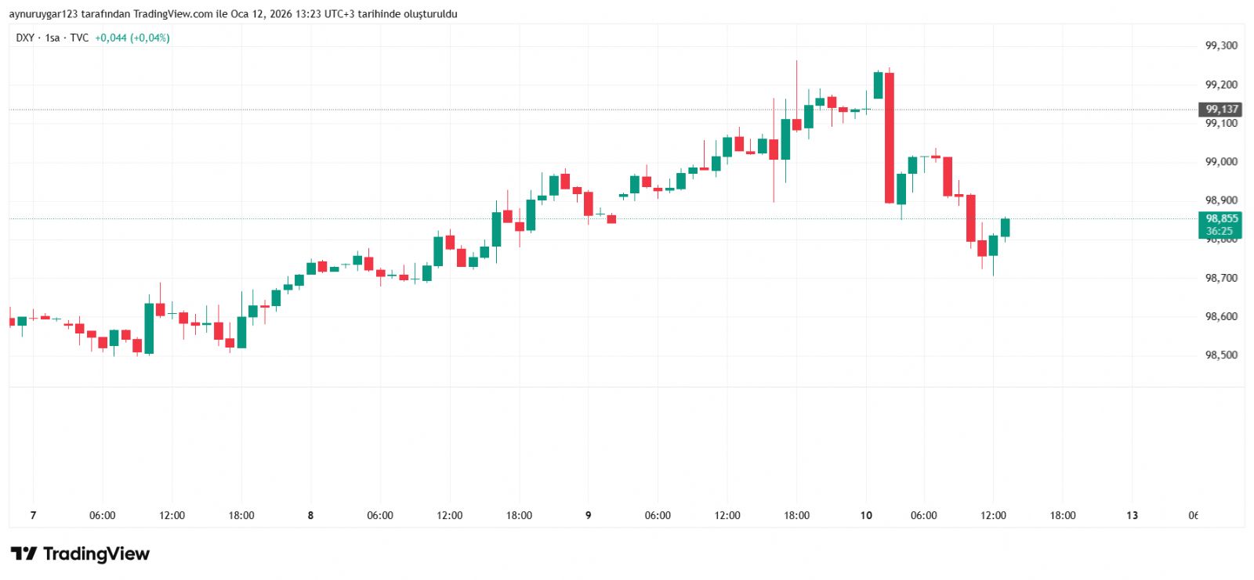The image size is (1254, 580).
Task: Select the 1sa interval label
Action: tap(53, 38)
